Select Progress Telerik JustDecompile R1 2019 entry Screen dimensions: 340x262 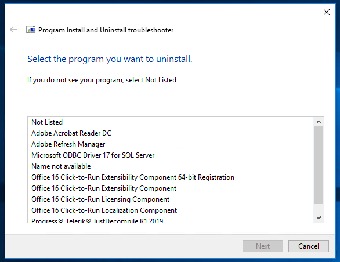click(x=97, y=220)
